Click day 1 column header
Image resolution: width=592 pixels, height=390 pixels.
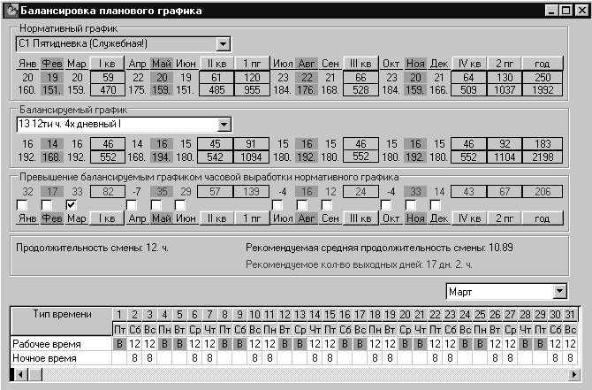119,315
